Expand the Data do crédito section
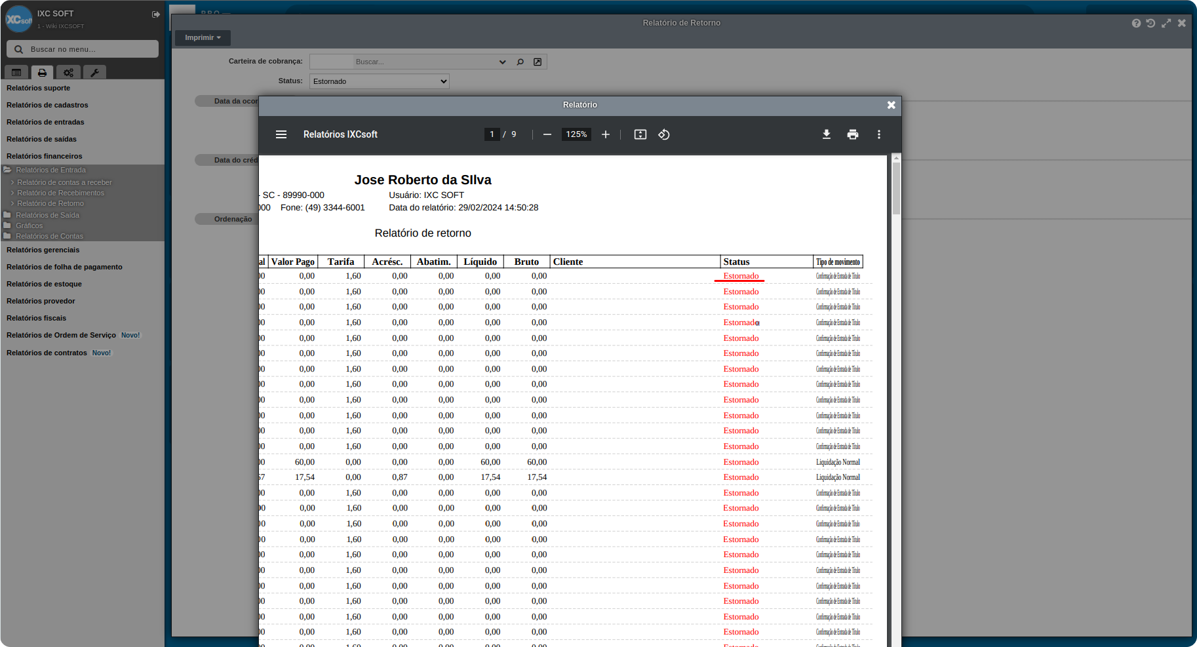Screen dimensions: 1197x647 coord(227,160)
